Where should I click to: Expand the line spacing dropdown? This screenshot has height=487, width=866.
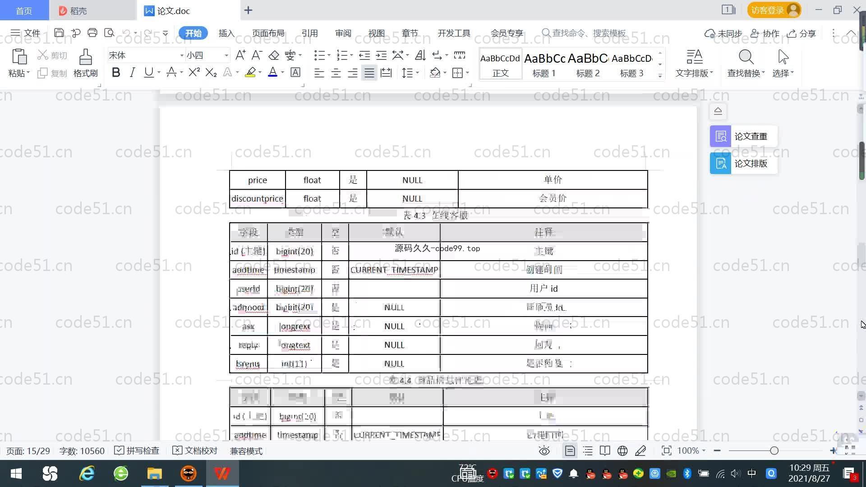[x=418, y=73]
